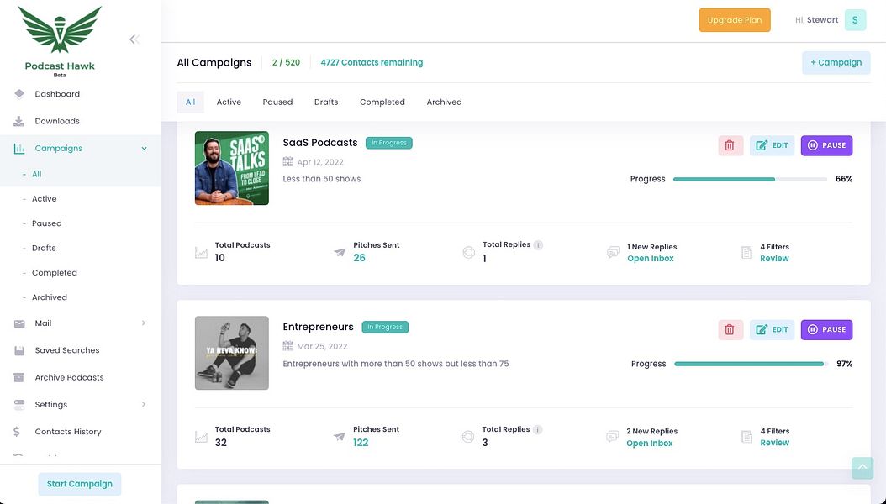Click Total Replies info icon for SaaS Podcasts

coord(539,245)
